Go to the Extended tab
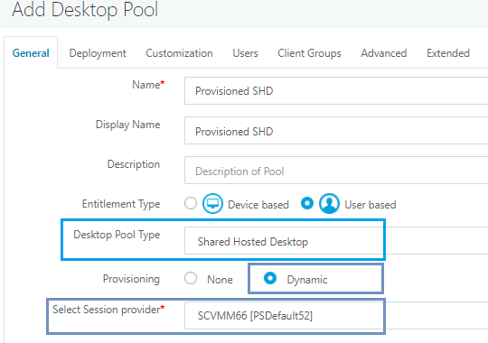Screen dimensions: 488x343 tap(448, 53)
